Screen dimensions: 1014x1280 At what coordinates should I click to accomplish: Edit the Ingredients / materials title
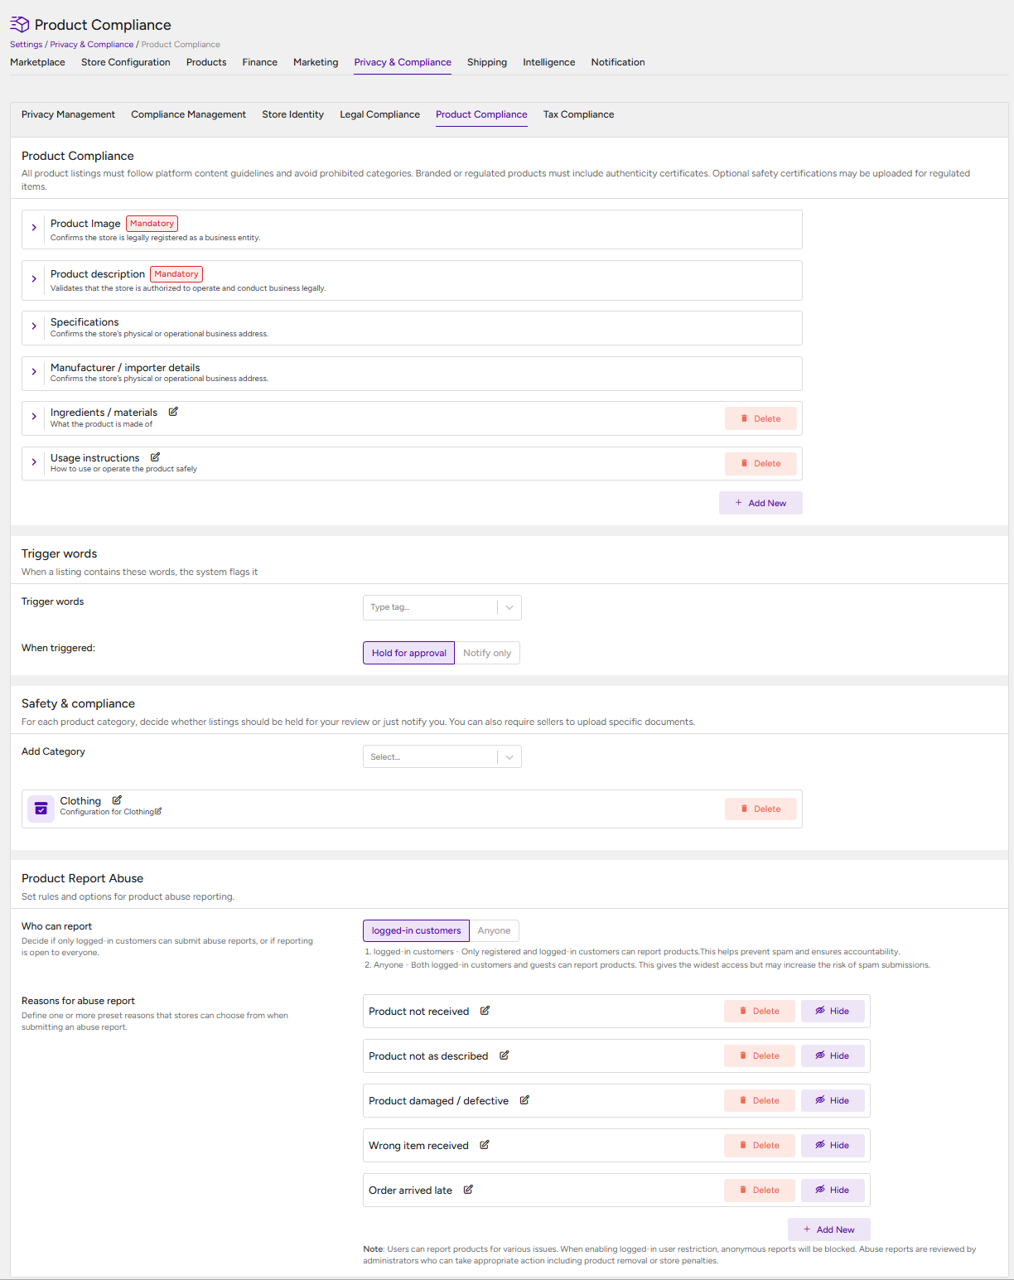coord(173,412)
